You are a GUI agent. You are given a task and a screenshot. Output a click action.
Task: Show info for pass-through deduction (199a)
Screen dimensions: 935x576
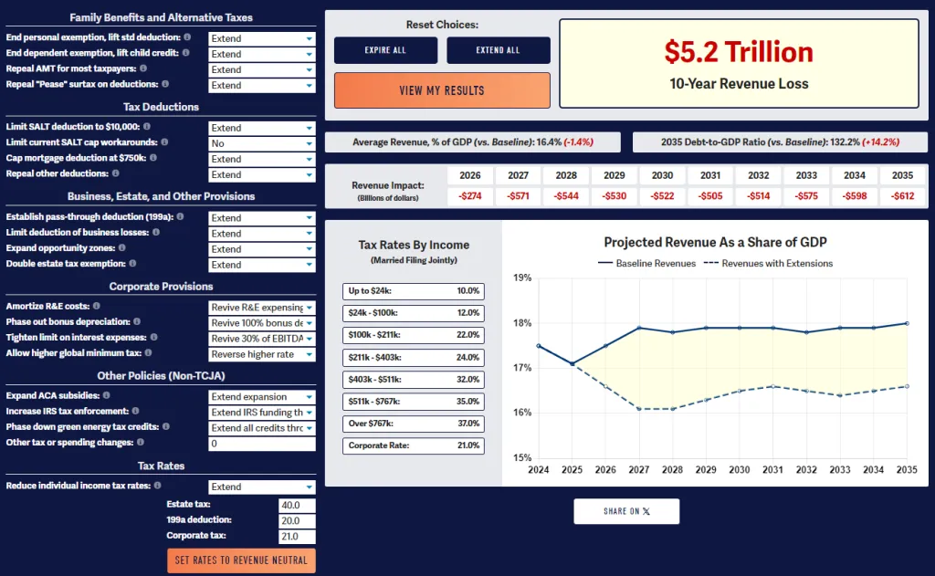pyautogui.click(x=180, y=216)
